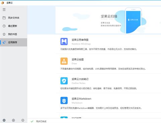Viewport: 161px width, 123px height.
Task: Click the drawing description mentioning UML
Action: pos(103,69)
